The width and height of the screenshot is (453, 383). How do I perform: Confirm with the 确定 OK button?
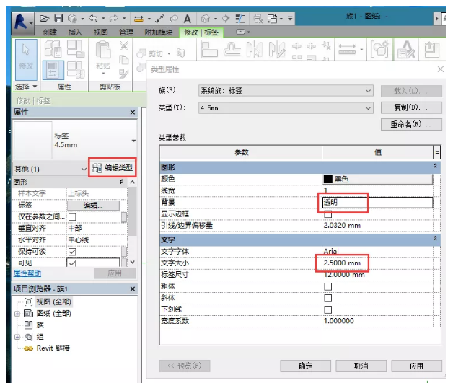tap(305, 366)
